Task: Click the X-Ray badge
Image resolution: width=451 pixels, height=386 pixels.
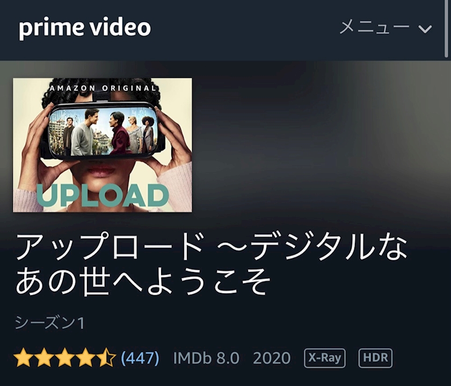Action: (x=325, y=358)
